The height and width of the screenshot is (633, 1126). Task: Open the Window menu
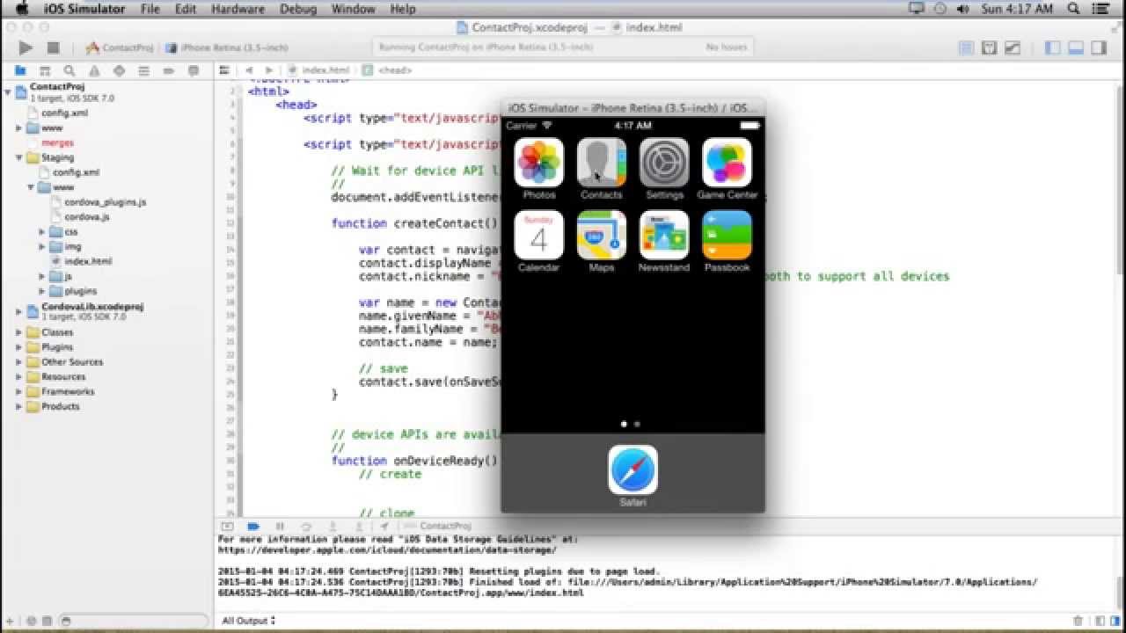pos(353,9)
